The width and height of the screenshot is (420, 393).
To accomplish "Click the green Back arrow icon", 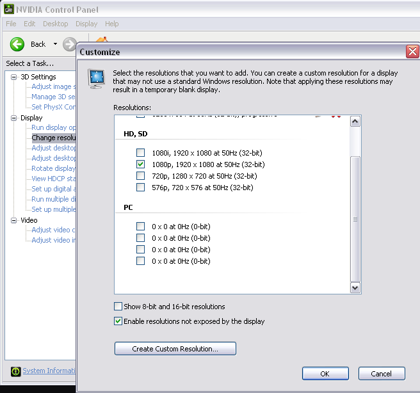I will coord(17,44).
